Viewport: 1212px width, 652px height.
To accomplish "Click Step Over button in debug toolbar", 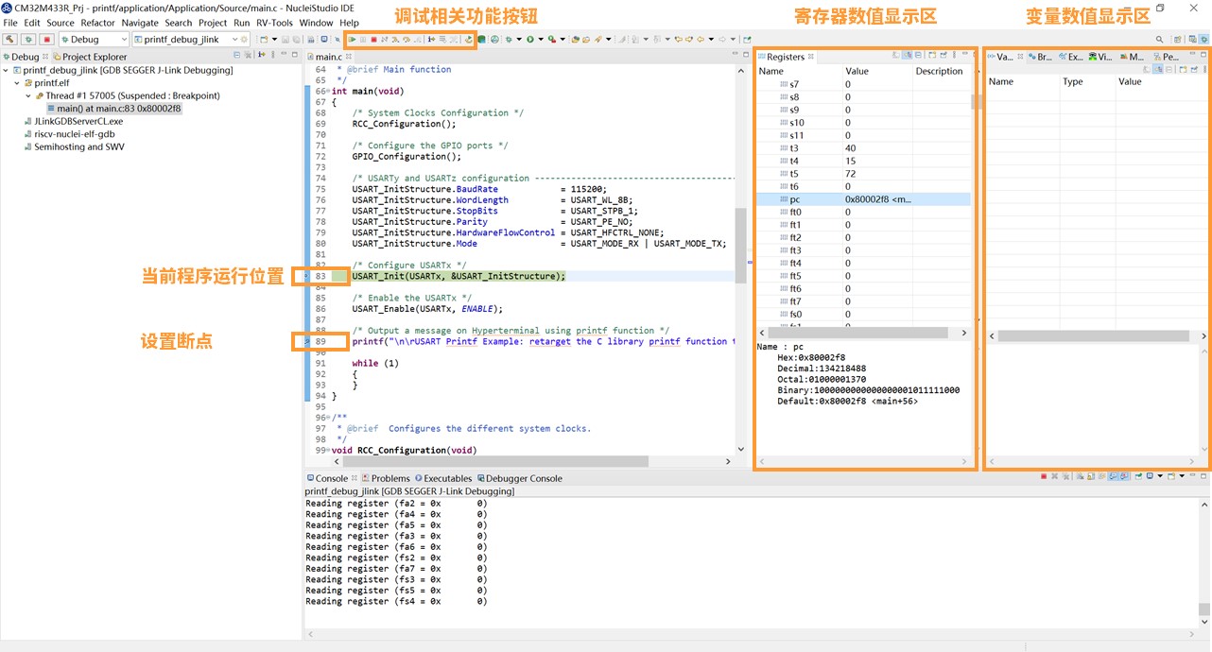I will click(x=407, y=40).
